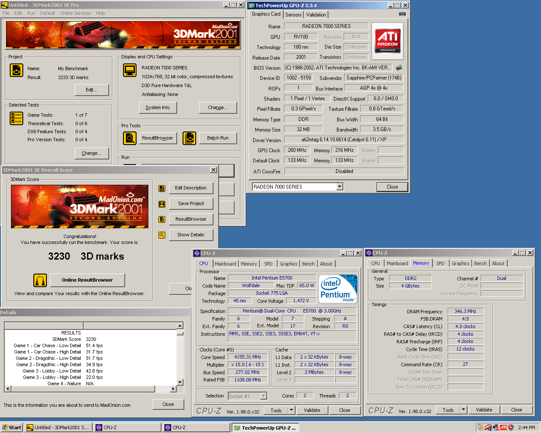Switch to Untitled - 3DMark2001 taskbar button
The height and width of the screenshot is (433, 541).
[x=58, y=428]
